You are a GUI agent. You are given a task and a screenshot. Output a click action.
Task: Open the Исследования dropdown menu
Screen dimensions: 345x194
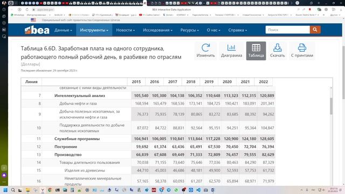(158, 30)
